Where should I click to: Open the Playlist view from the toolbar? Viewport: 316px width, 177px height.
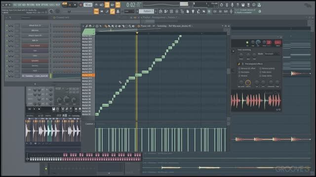[x=160, y=11]
